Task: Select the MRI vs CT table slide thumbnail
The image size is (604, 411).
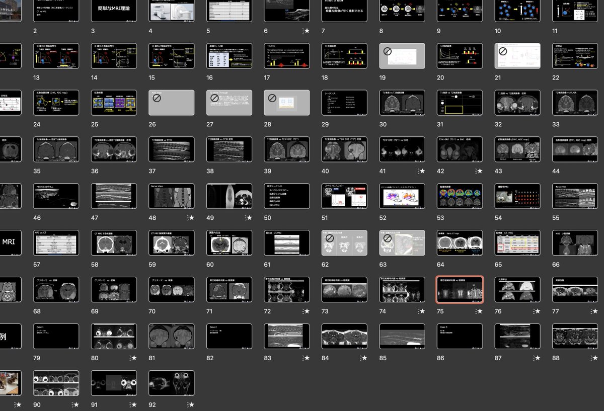Action: (56, 243)
